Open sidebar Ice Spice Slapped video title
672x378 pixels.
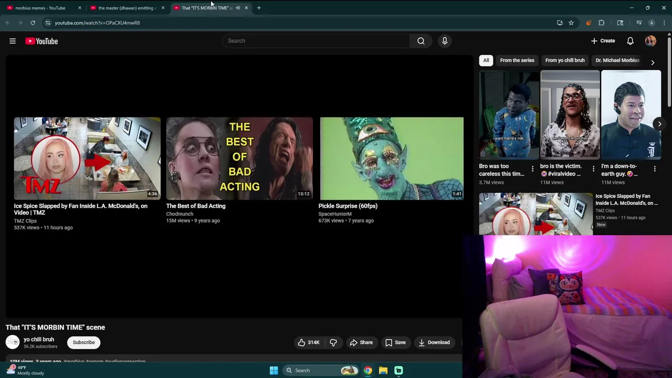pyautogui.click(x=626, y=199)
